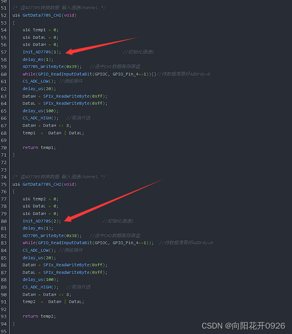Click line number 80 in gutter
This screenshot has height=334, width=292.
click(x=4, y=221)
